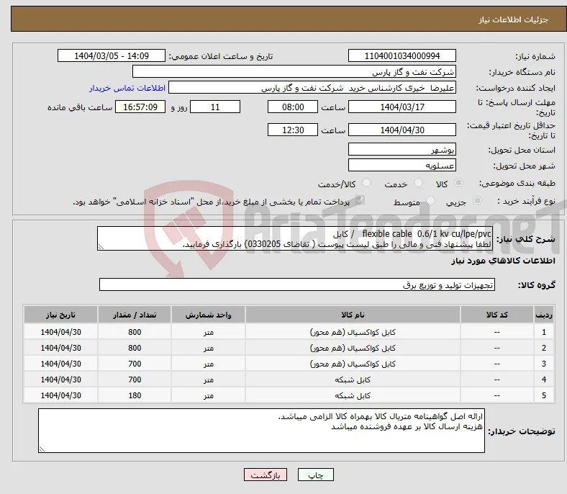Select the کالا/خدمت radio button

[367, 183]
